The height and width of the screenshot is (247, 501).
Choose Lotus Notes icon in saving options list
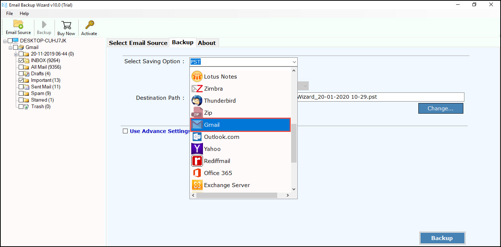(197, 76)
